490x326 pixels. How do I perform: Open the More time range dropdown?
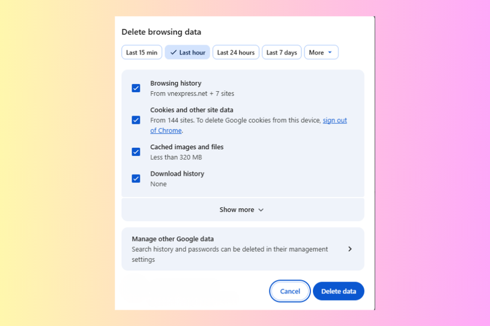(x=321, y=53)
